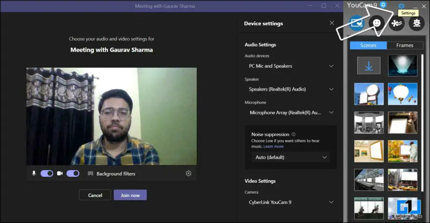Select the city street taxi billboard scene

click(403, 180)
